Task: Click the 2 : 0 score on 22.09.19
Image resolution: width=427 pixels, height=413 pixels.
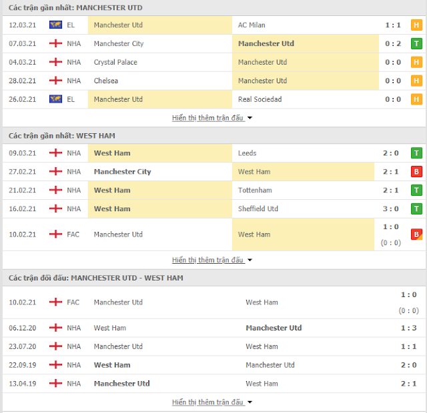Action: click(408, 365)
